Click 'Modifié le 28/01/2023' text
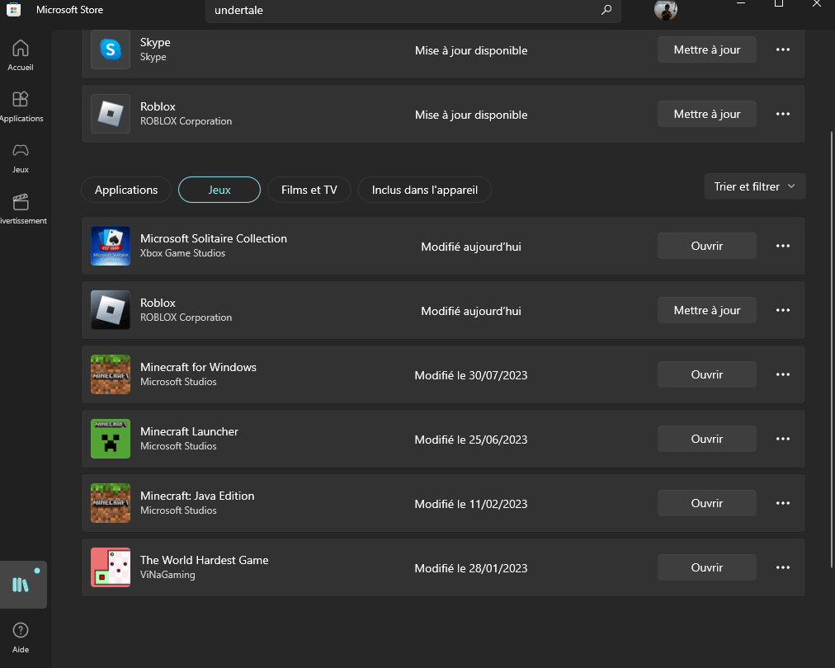Screen dimensions: 835x668 coord(471,568)
